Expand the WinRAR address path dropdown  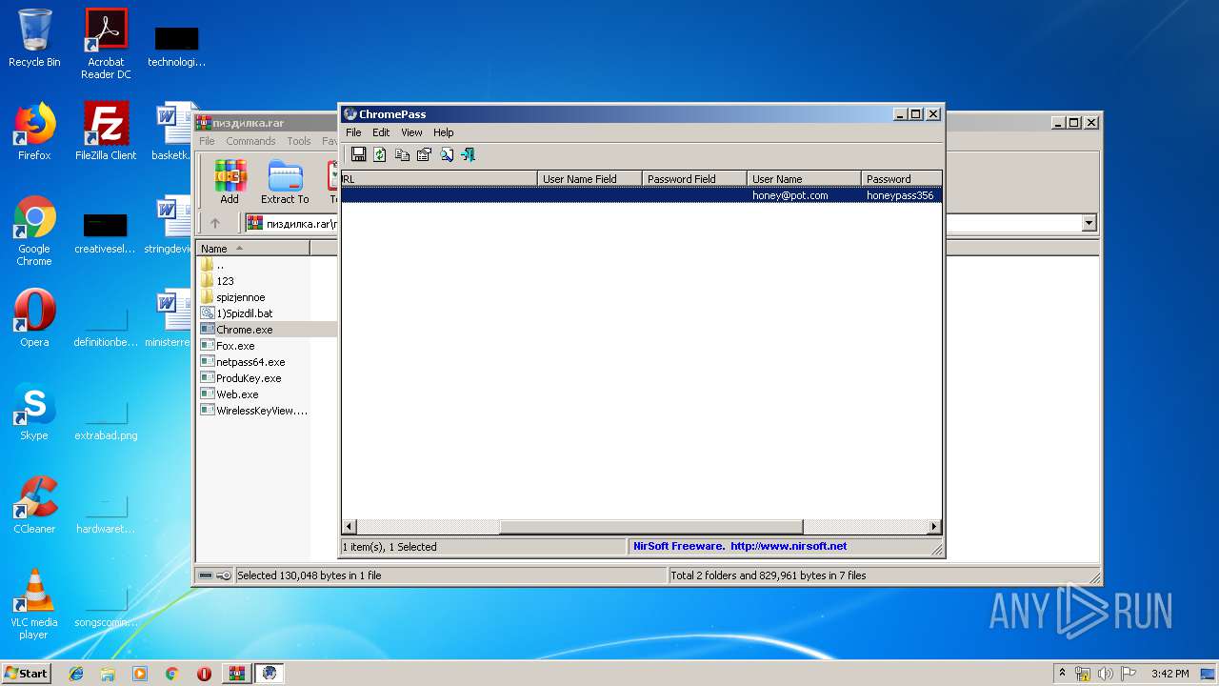(1089, 223)
